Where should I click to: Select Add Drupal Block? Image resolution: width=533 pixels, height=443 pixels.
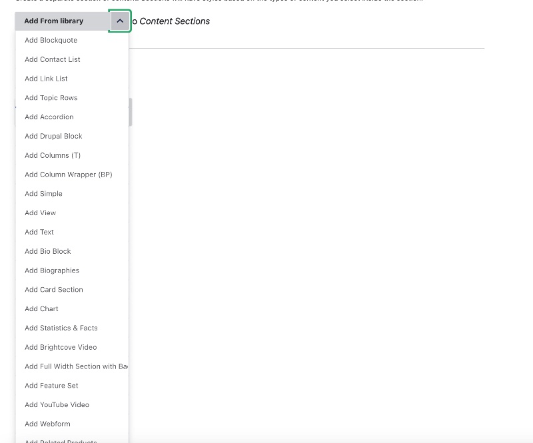coord(53,136)
